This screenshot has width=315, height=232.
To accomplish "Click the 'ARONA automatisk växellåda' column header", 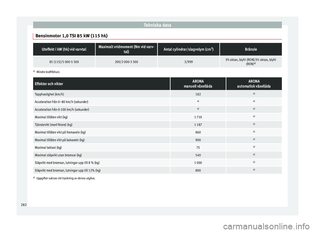I will coord(254,84).
